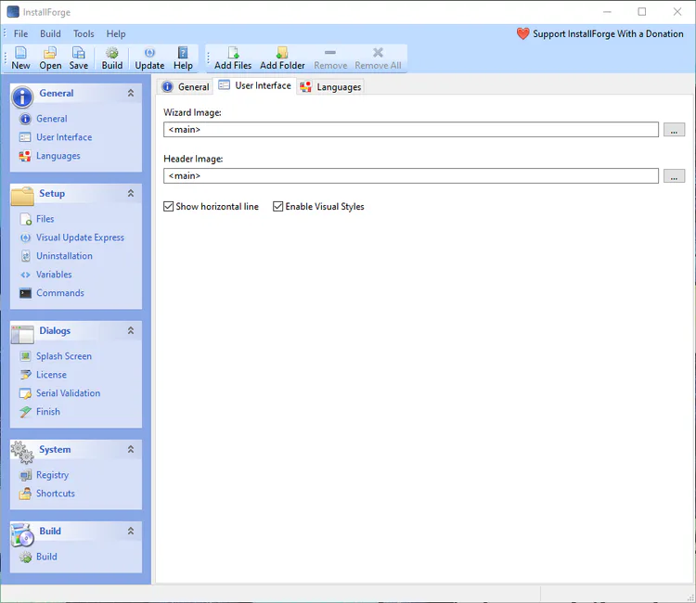The height and width of the screenshot is (603, 696).
Task: Click the Add Files toolbar icon
Action: (x=233, y=58)
